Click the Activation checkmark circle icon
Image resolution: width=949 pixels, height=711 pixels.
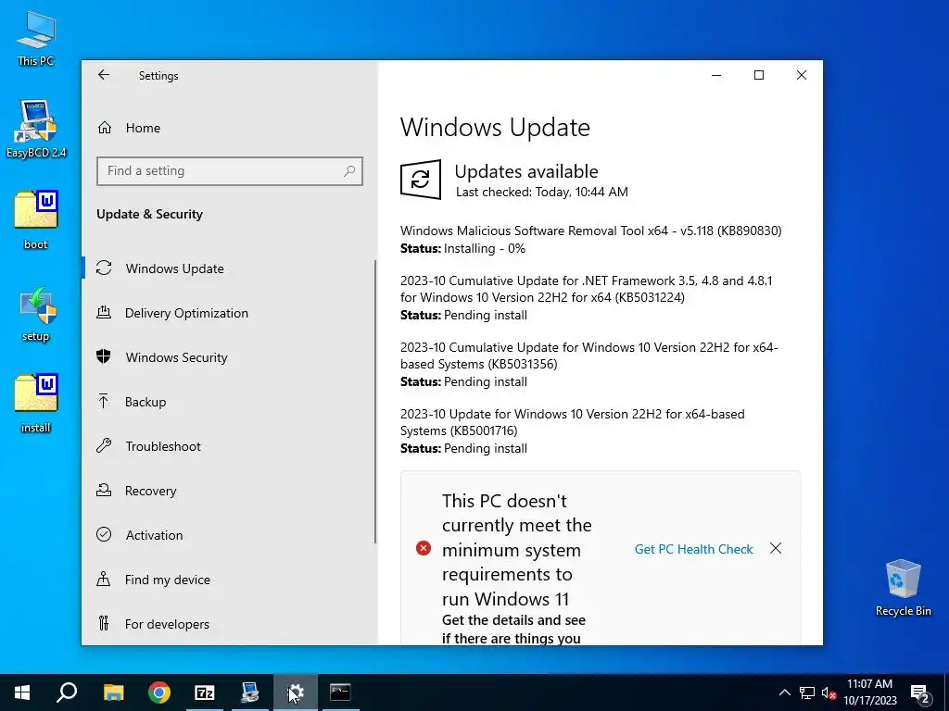point(104,534)
